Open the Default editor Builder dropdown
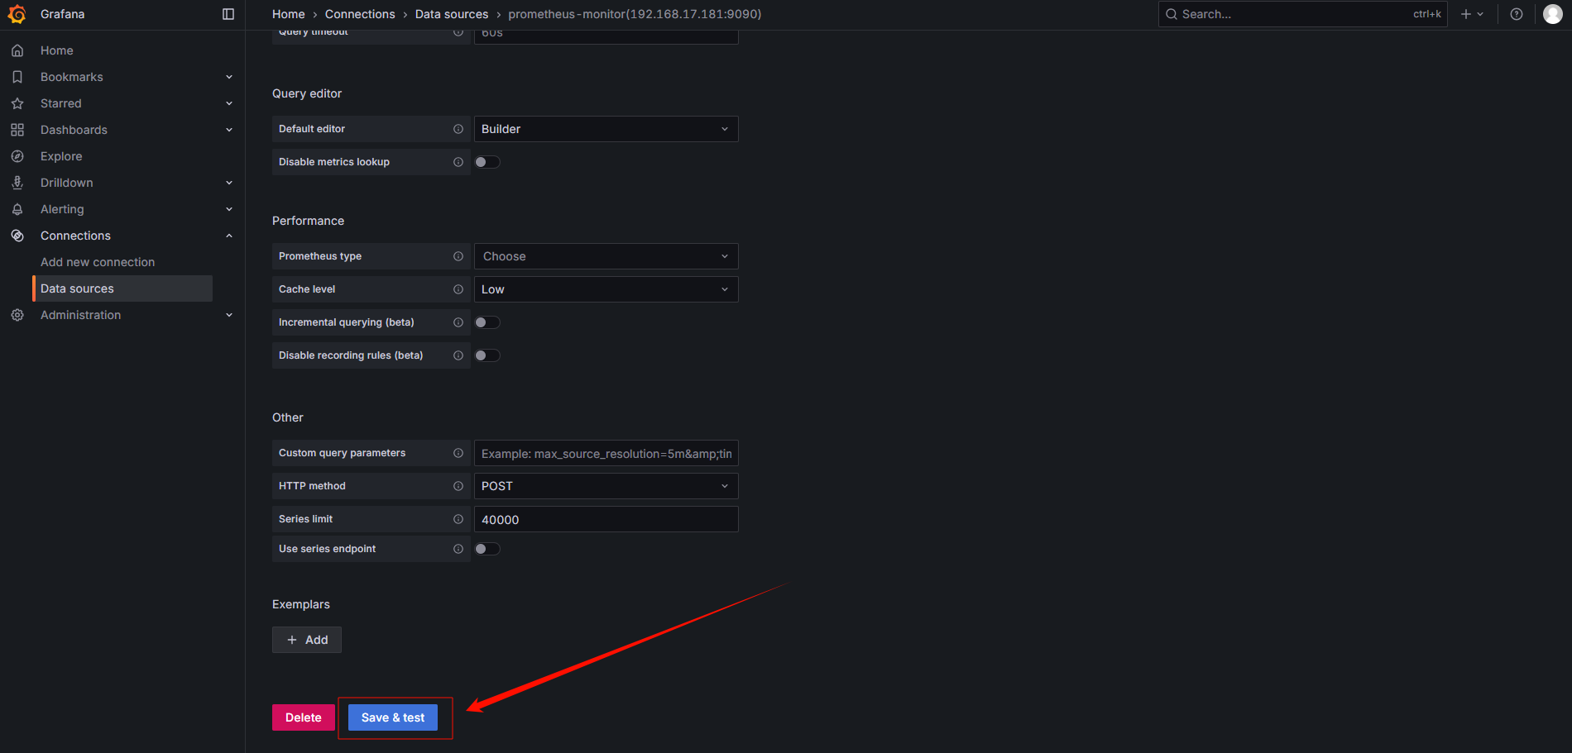The height and width of the screenshot is (753, 1572). 606,129
